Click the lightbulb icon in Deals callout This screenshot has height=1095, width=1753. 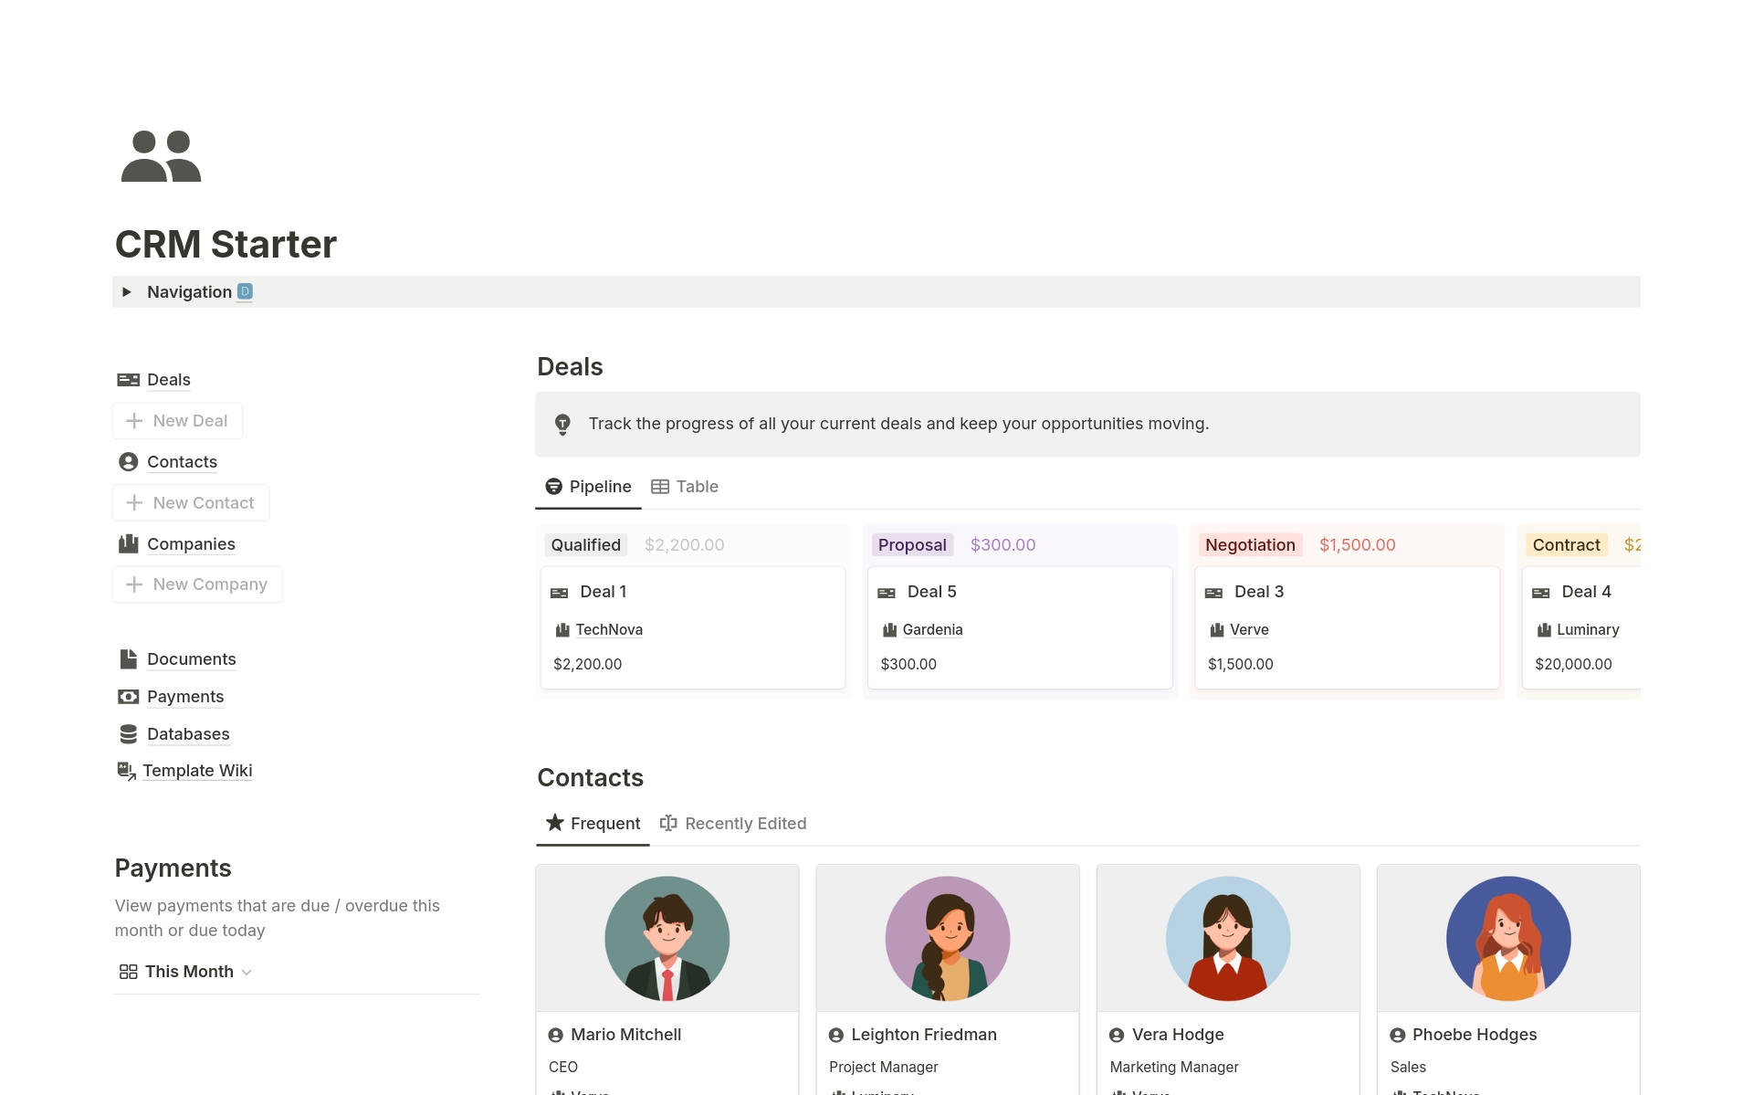tap(562, 424)
